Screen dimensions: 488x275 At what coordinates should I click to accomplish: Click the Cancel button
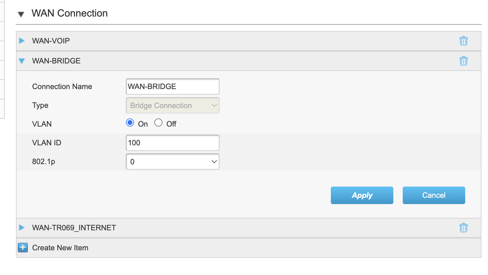(x=434, y=195)
